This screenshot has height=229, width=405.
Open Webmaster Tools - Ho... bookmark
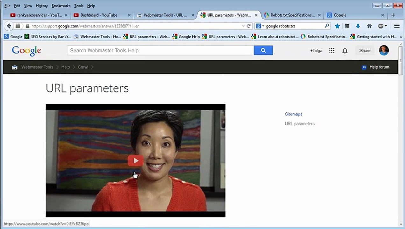click(97, 37)
